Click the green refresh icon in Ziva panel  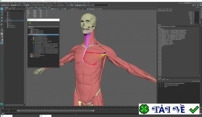click(30, 23)
